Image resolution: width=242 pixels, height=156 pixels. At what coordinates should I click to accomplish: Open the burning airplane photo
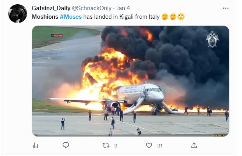[x=130, y=81]
